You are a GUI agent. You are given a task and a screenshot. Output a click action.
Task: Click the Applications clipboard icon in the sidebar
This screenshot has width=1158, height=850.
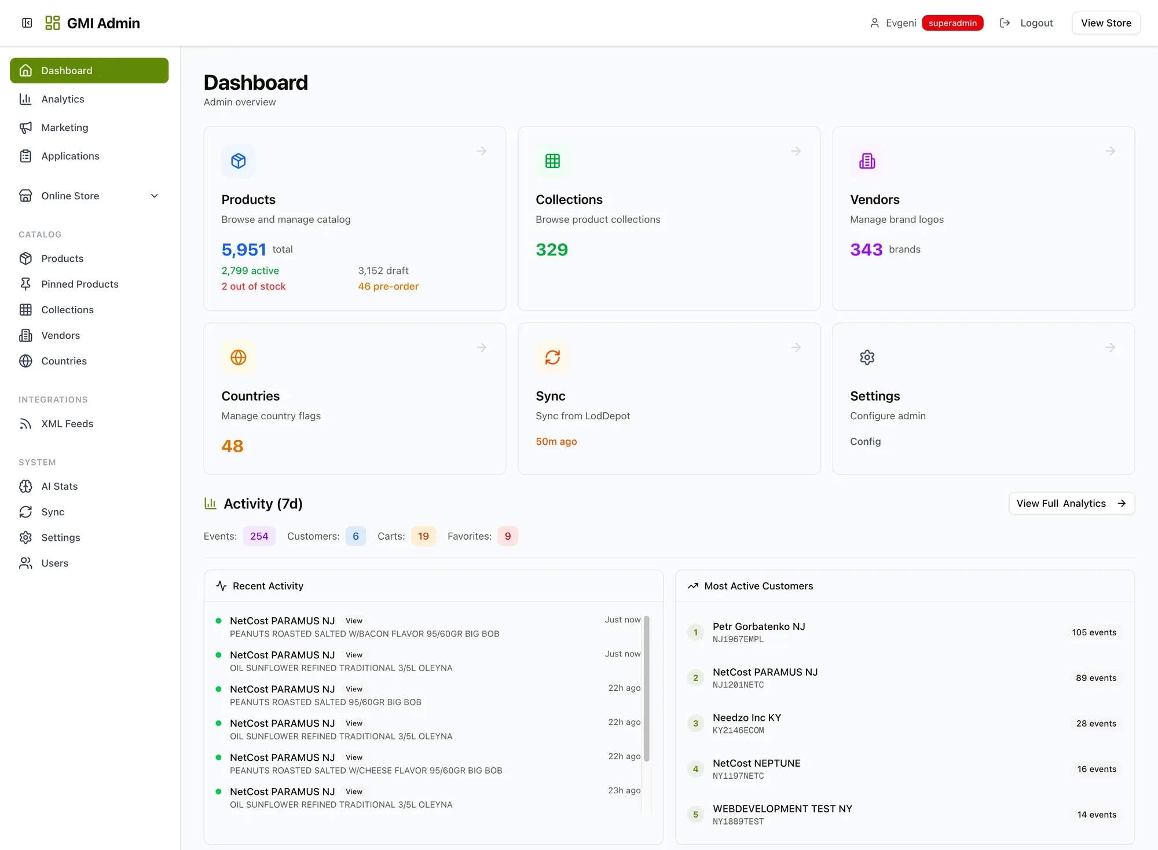25,156
